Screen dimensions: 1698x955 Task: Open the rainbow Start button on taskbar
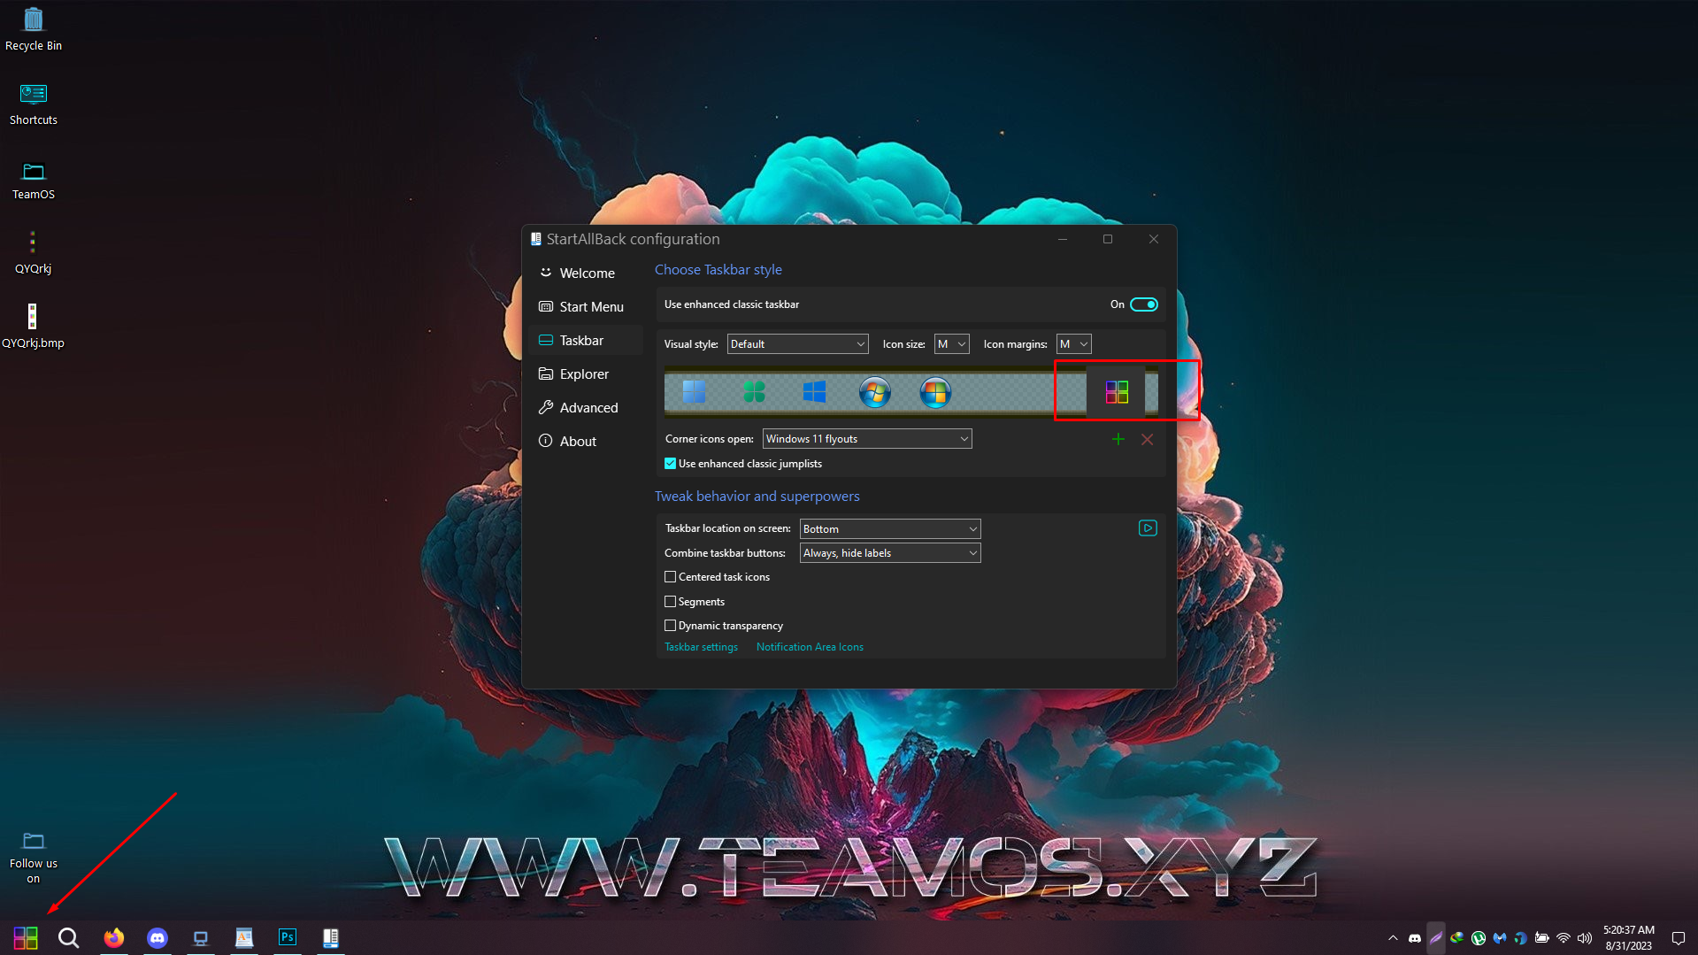click(26, 937)
